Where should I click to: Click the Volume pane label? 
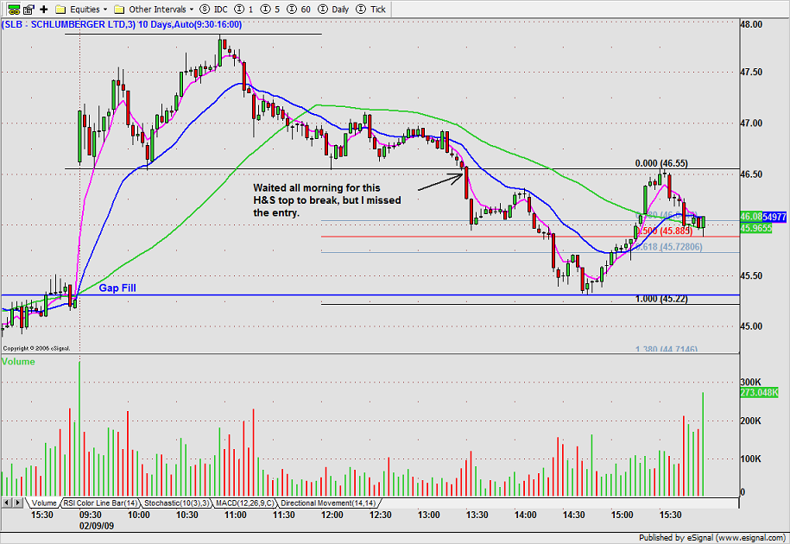pyautogui.click(x=18, y=361)
